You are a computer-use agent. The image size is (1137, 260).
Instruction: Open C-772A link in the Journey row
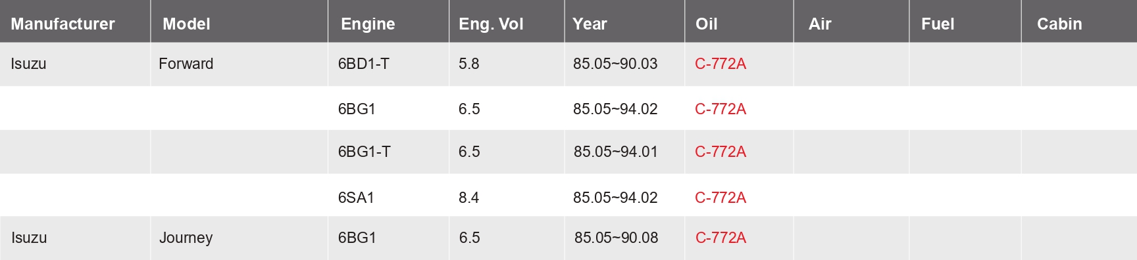click(x=720, y=238)
